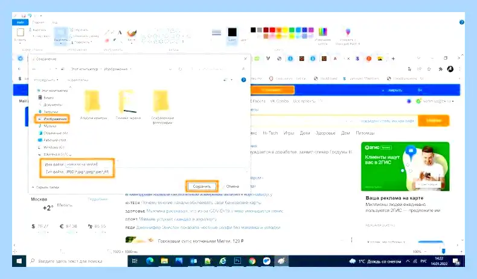Open Photoshop from the taskbar
The image size is (477, 279).
[237, 261]
